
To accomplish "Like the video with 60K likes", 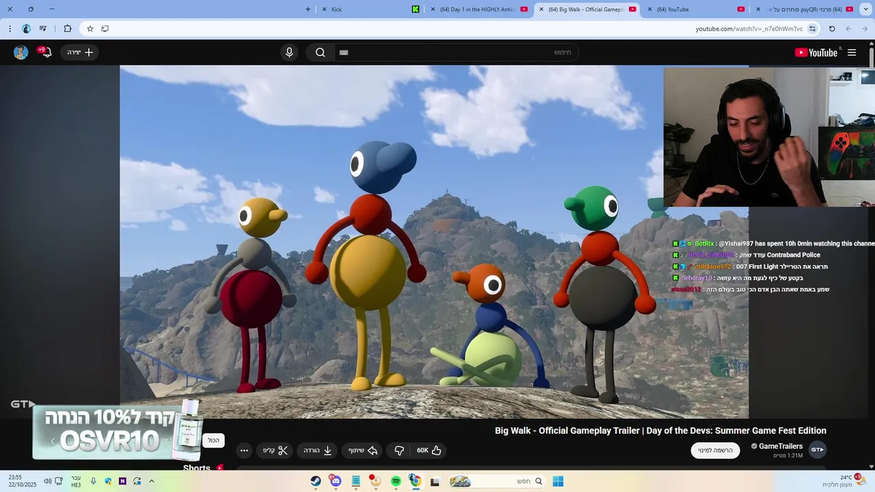I will pyautogui.click(x=429, y=450).
